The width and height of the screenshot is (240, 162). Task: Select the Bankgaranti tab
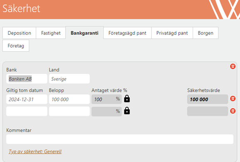(84, 33)
